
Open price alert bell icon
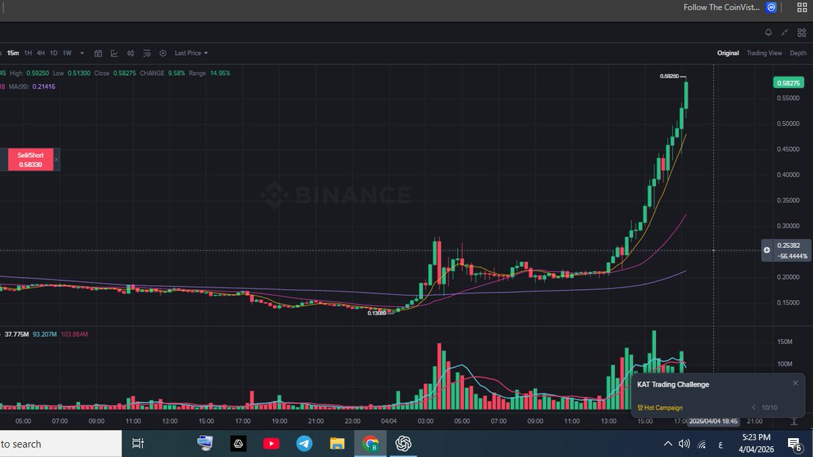click(x=768, y=32)
